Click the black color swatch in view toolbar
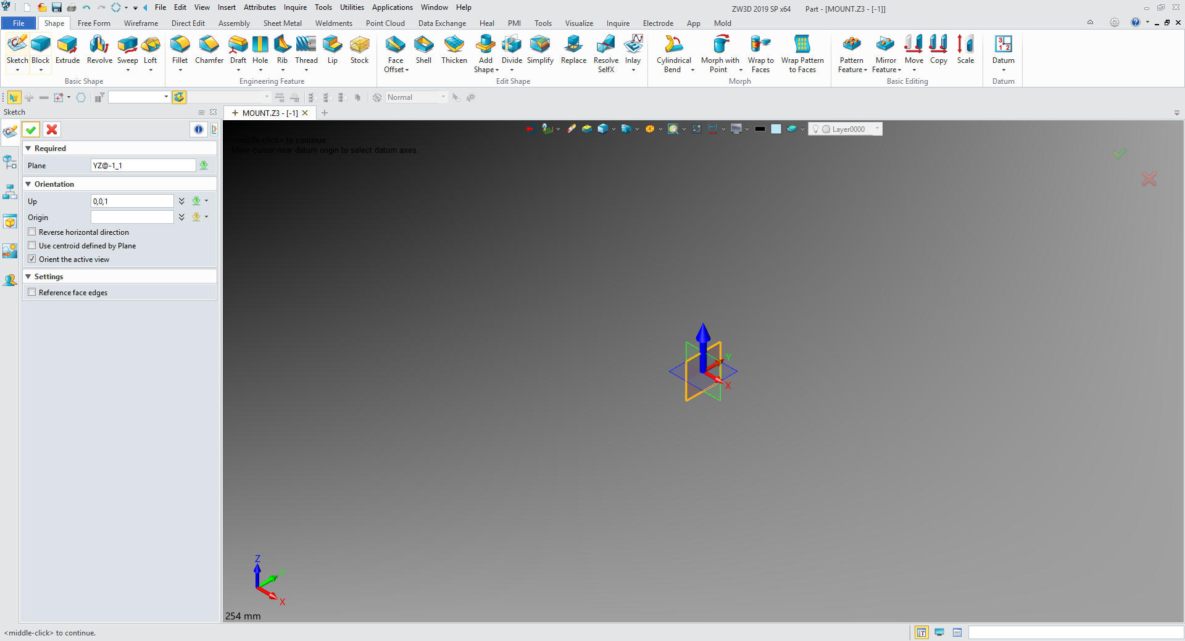This screenshot has width=1185, height=641. coord(760,129)
